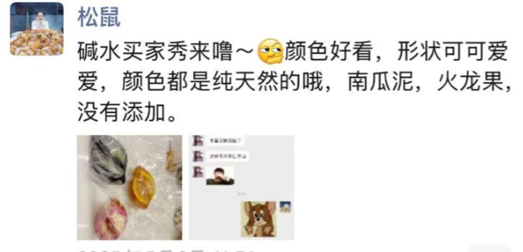Viewport: 523px width, 252px height.
Task: Click the first chat message bubble
Action: click(x=225, y=141)
